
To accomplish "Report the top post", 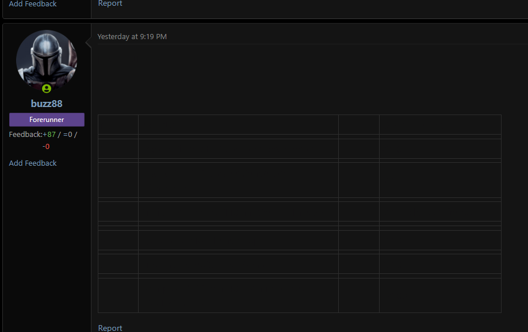I will click(x=110, y=3).
